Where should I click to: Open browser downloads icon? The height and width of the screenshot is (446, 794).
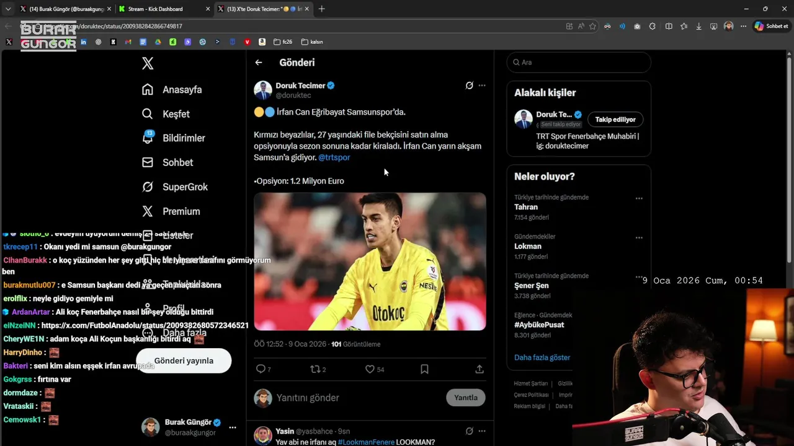coord(699,26)
